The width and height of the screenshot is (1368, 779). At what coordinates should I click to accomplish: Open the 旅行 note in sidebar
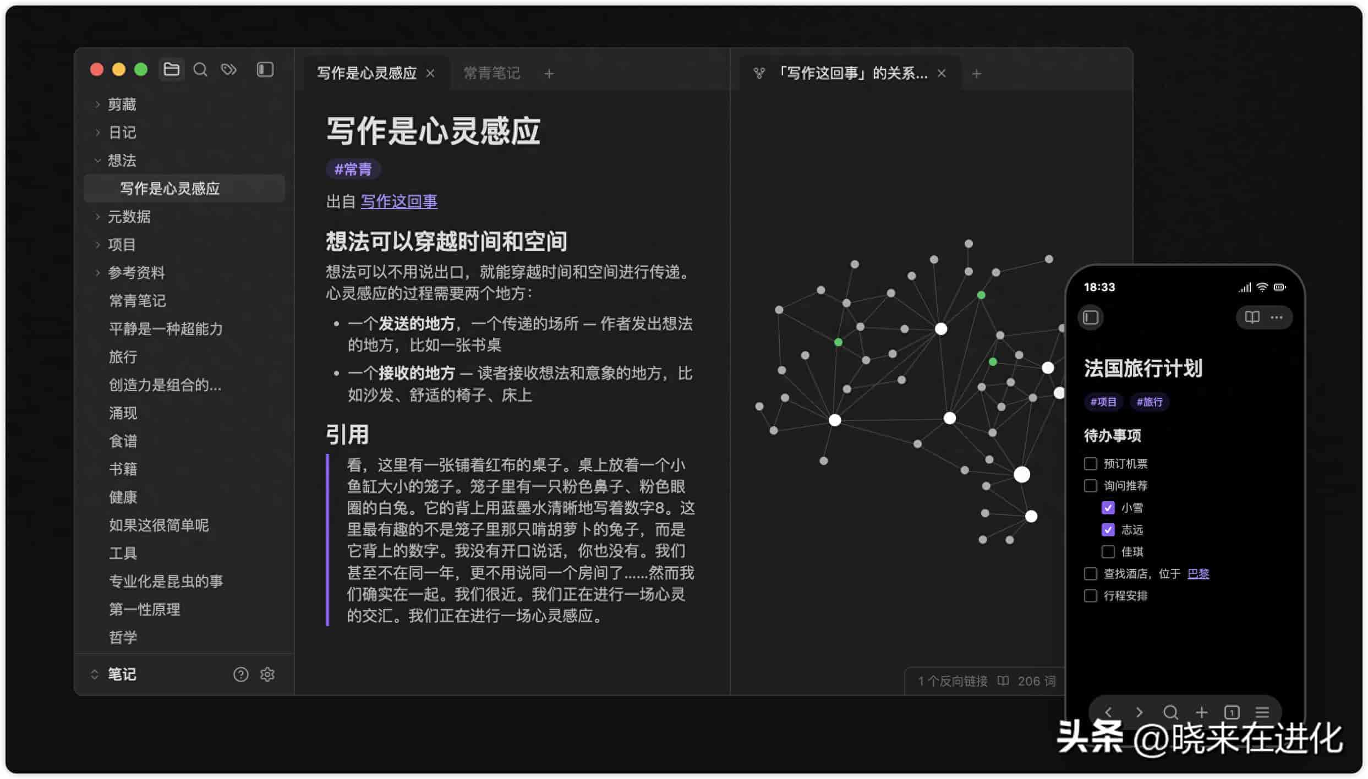click(123, 356)
